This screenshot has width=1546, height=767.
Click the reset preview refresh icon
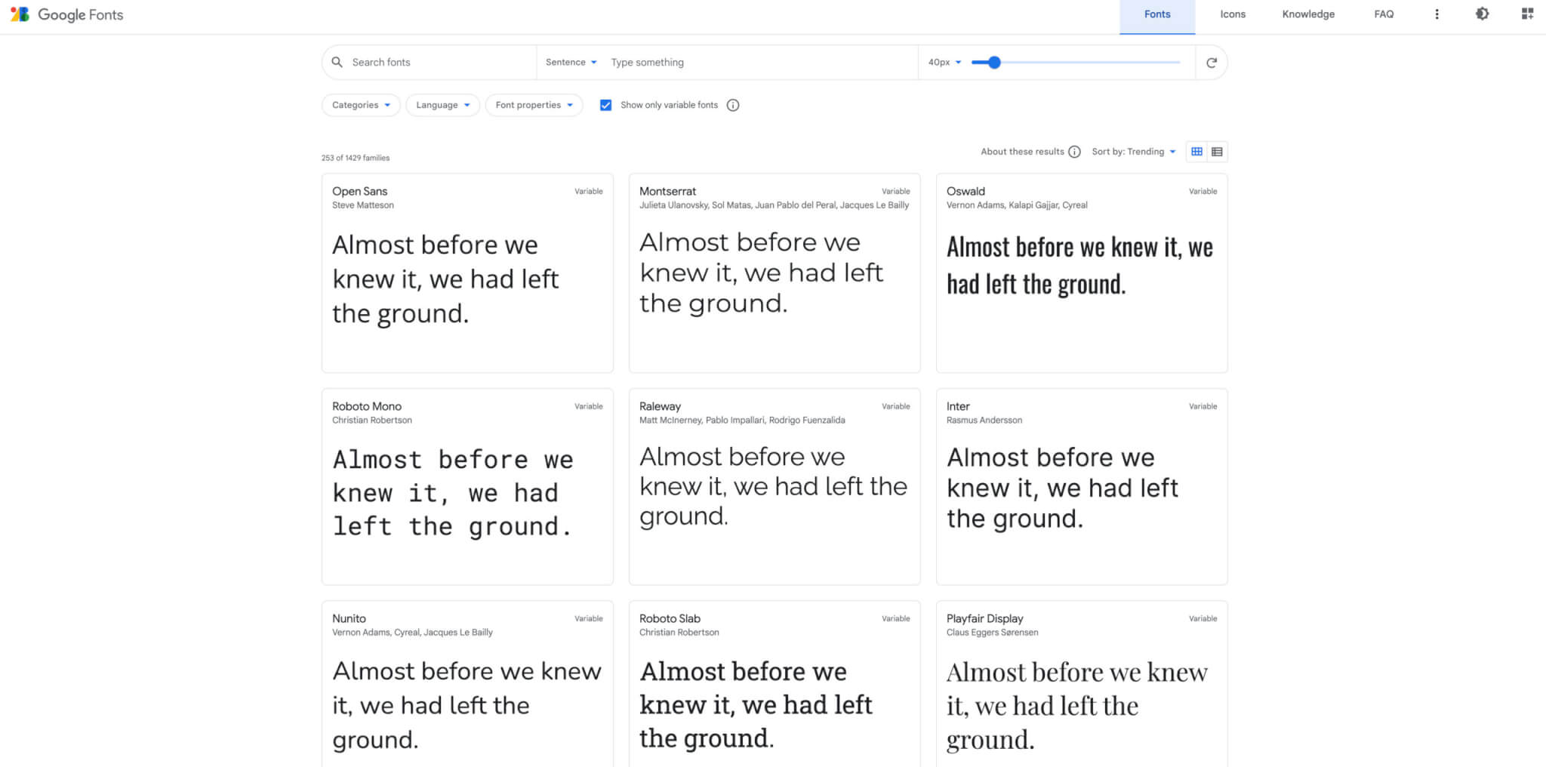tap(1211, 63)
